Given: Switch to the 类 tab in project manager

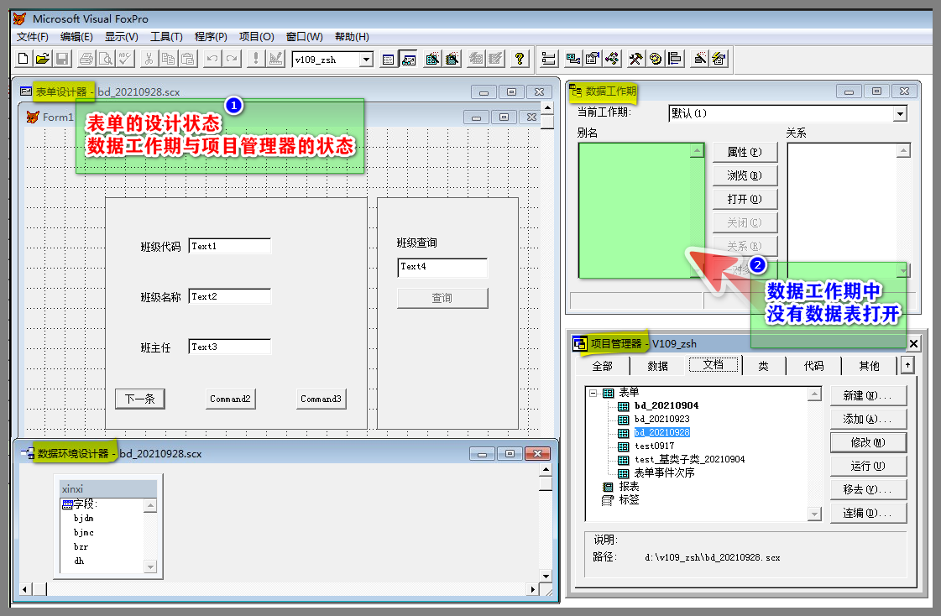Looking at the screenshot, I should pyautogui.click(x=763, y=366).
